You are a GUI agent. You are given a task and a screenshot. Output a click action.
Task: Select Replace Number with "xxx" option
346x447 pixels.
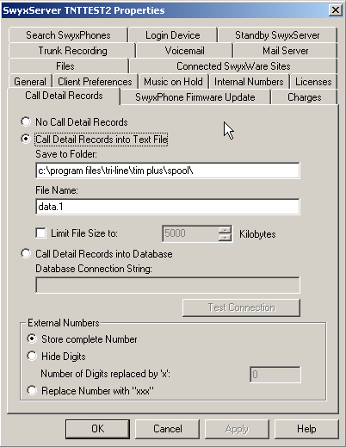(90, 391)
